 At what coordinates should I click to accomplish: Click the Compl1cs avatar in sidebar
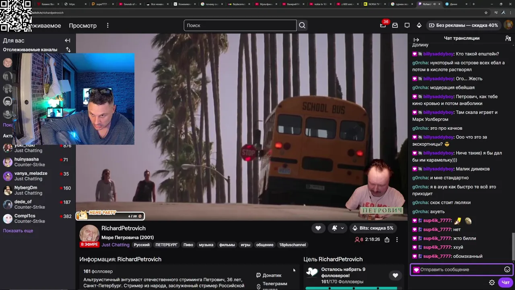pos(8,219)
